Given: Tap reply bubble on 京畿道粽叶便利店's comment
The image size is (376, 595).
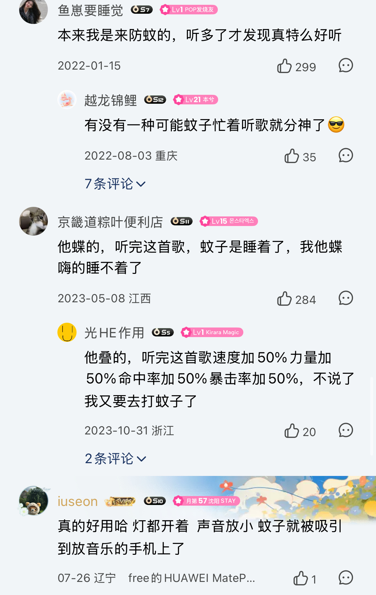Looking at the screenshot, I should (346, 298).
